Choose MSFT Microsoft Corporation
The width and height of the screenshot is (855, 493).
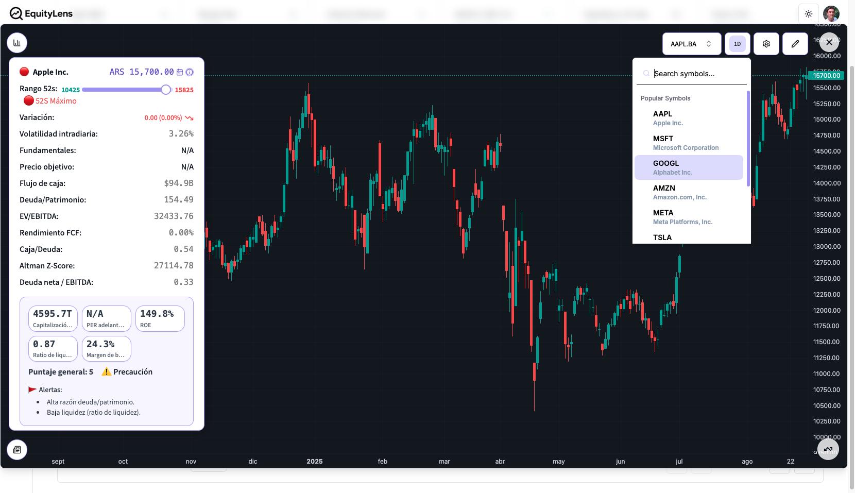pos(689,143)
